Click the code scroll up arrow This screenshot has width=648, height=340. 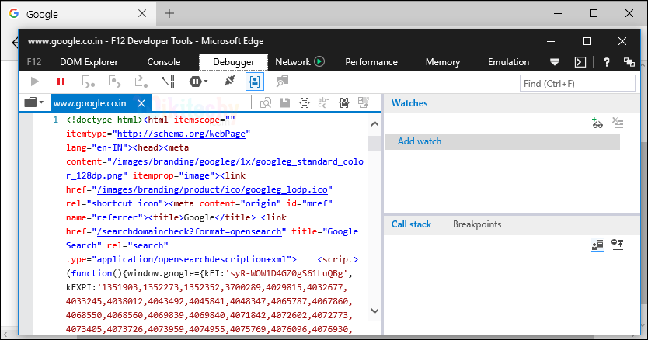tap(375, 123)
